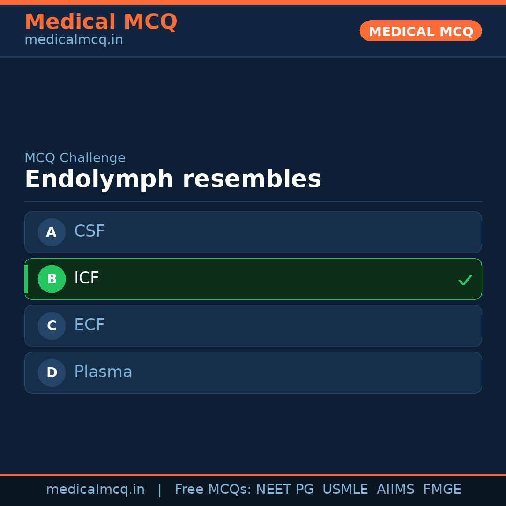The height and width of the screenshot is (506, 506).
Task: Click the Free MCQs footer text
Action: [x=213, y=490]
